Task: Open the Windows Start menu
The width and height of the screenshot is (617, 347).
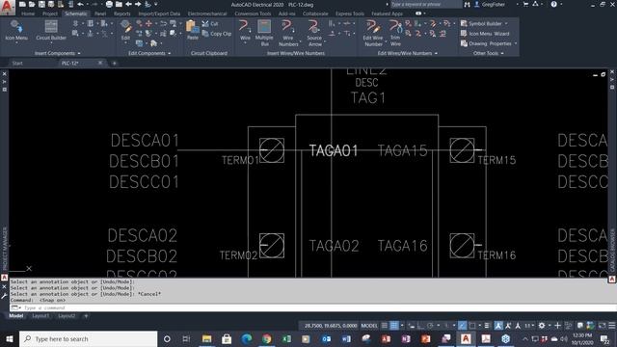Action: click(9, 338)
